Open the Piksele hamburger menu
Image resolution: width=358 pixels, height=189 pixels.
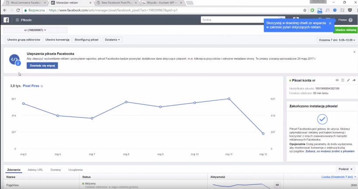17,20
